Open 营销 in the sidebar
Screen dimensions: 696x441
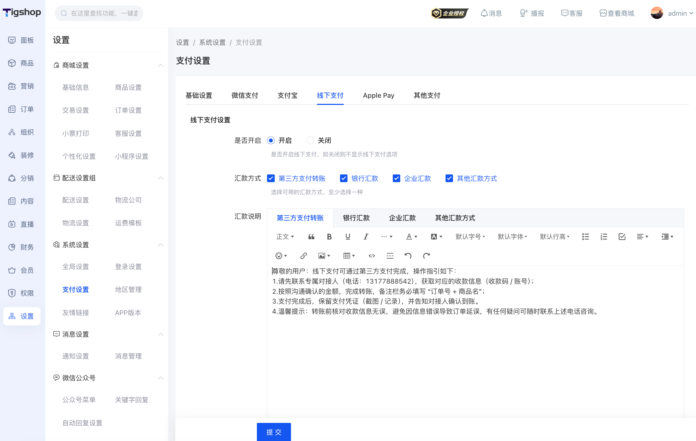coord(21,86)
